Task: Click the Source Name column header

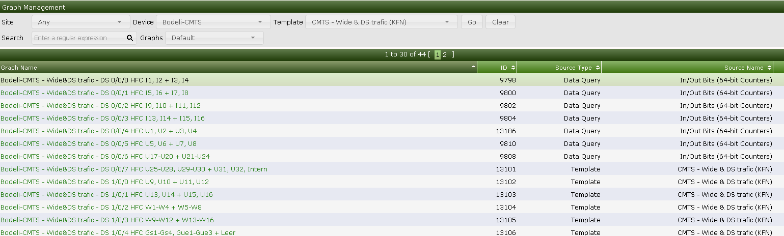Action: coord(687,68)
